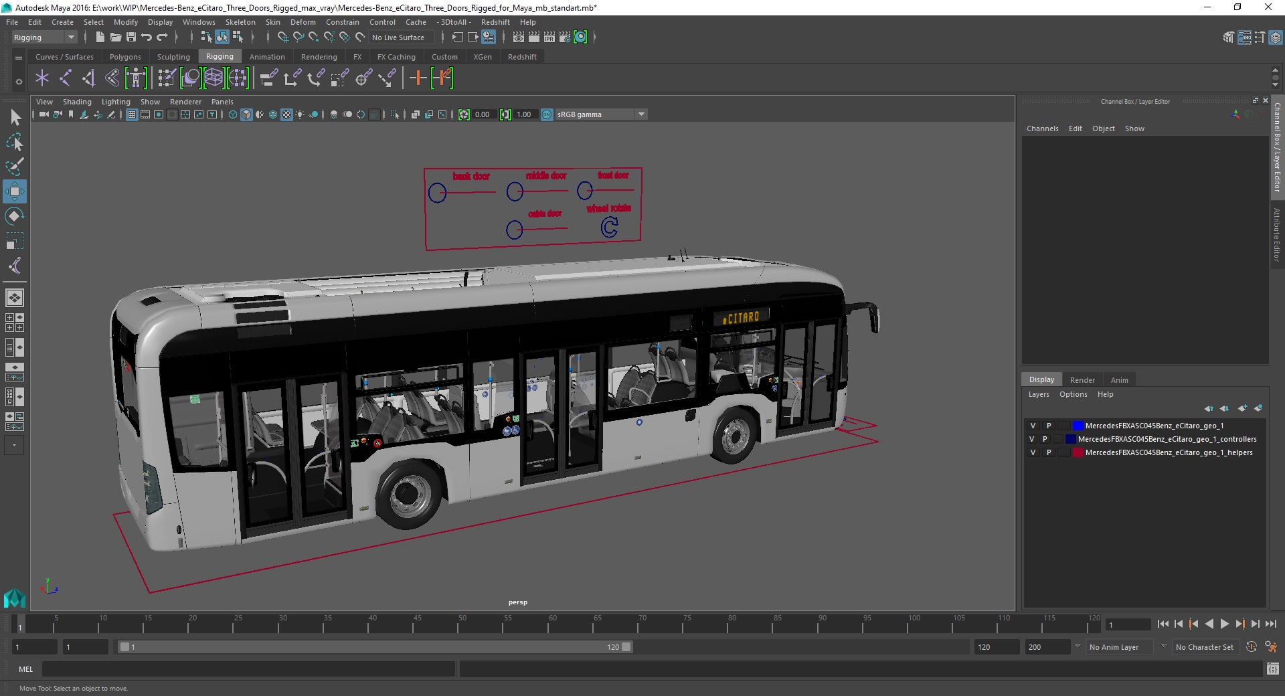Redo the last action
The image size is (1285, 696).
click(x=162, y=37)
